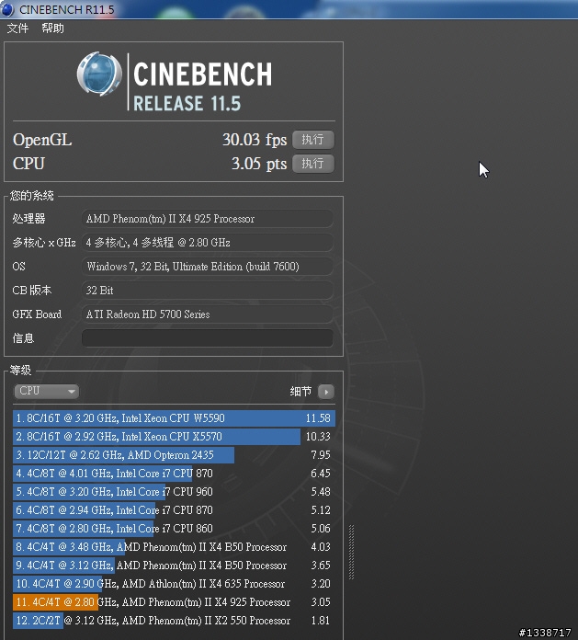Run the OpenGL benchmark with the 执行 button
Screen dimensions: 578x640
[x=312, y=140]
